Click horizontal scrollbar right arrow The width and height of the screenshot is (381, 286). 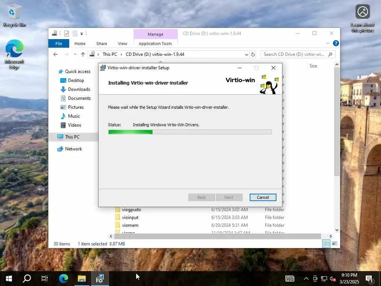click(x=330, y=236)
